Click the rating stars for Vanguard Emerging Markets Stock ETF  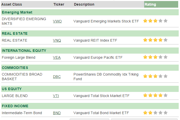coord(155,21)
